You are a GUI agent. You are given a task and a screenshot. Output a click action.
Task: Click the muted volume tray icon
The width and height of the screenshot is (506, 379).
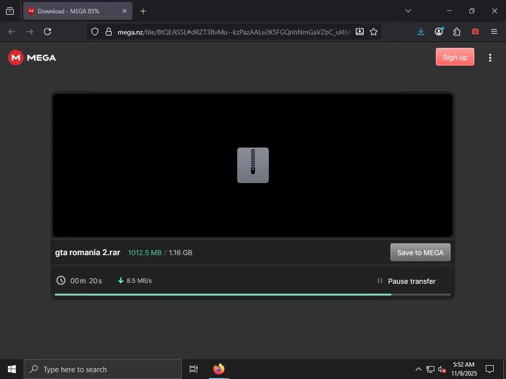pos(442,369)
